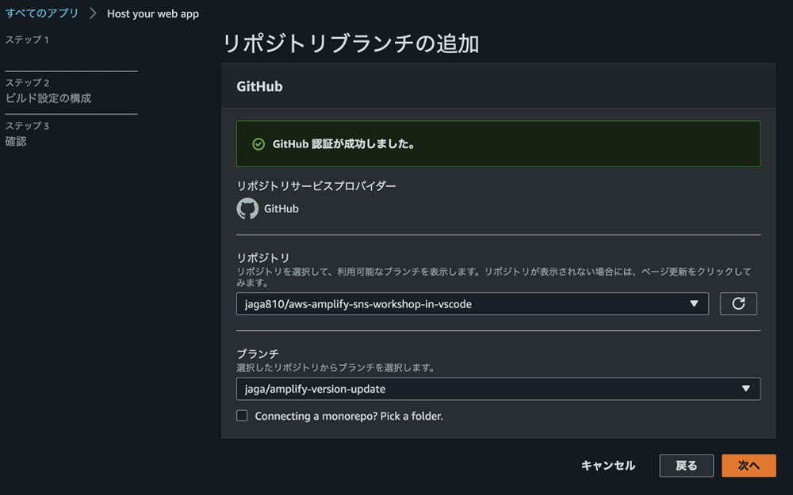The height and width of the screenshot is (495, 793).
Task: Click the ブランチ field label
Action: [258, 353]
